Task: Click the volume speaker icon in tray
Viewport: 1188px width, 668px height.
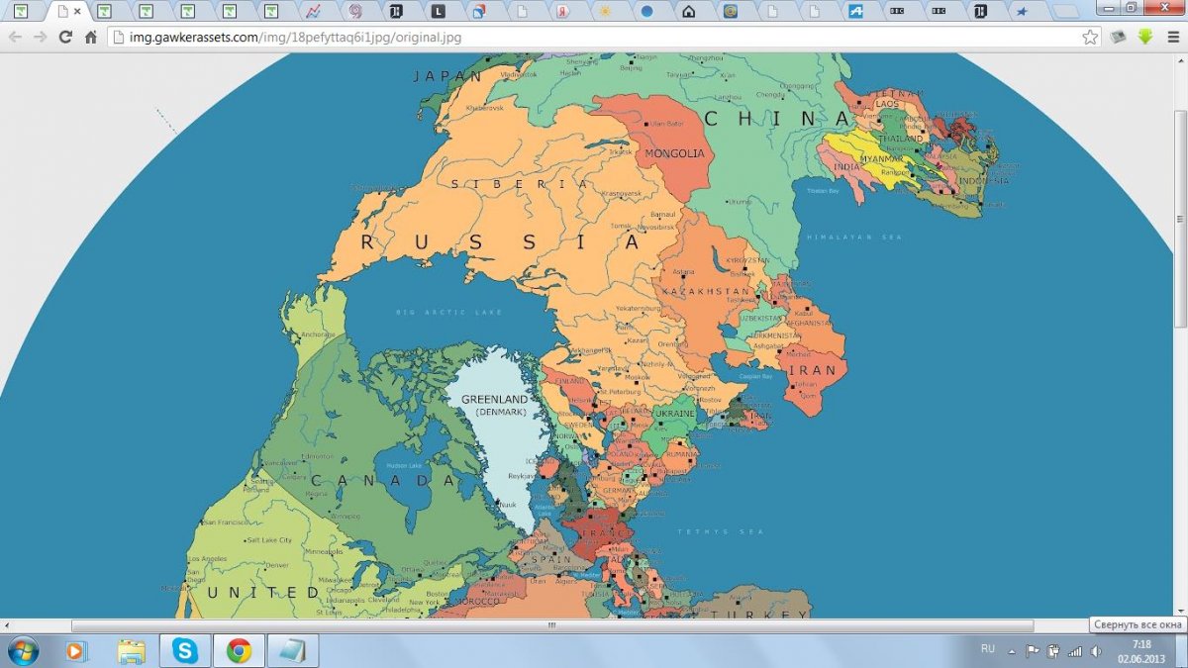Action: point(1095,650)
